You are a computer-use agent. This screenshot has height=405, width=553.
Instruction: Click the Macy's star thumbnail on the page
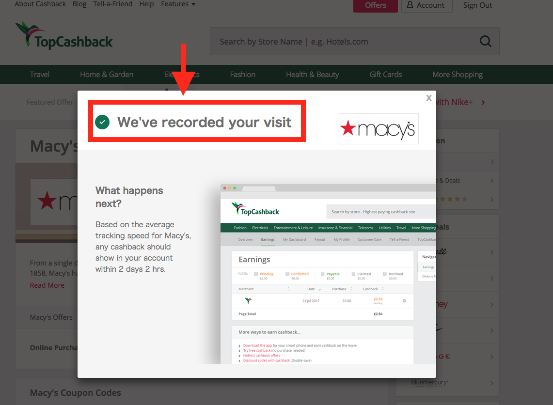(x=54, y=202)
